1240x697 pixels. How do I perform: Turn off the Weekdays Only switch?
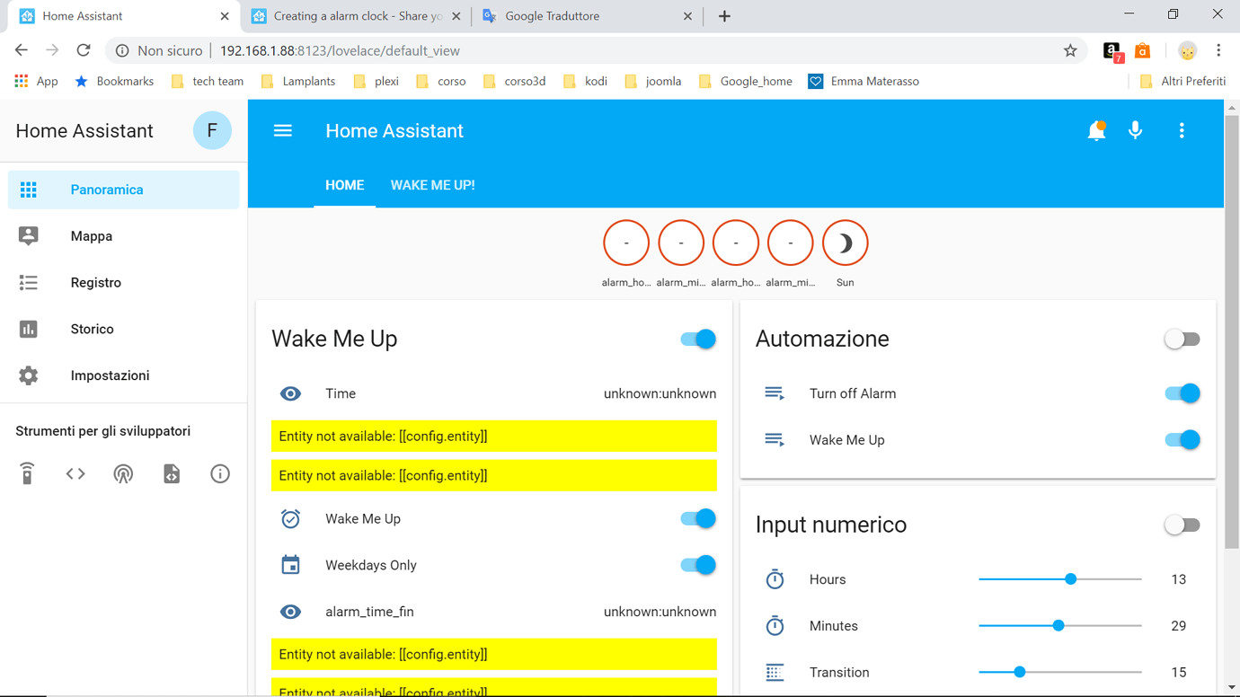click(696, 565)
